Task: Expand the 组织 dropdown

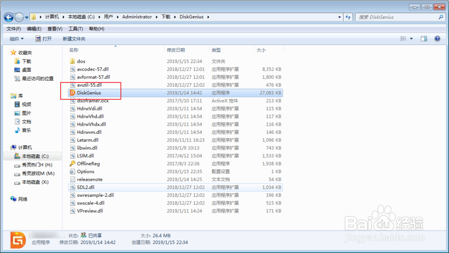Action: pyautogui.click(x=17, y=39)
